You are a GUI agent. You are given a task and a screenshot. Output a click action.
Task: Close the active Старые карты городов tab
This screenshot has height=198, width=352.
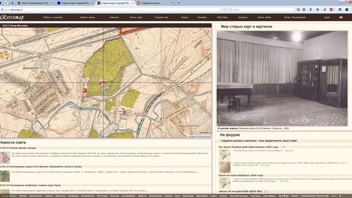click(133, 3)
